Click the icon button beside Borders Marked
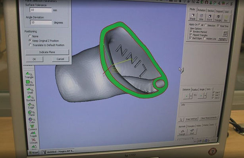Screen dimensions: 244x158 coord(225,33)
